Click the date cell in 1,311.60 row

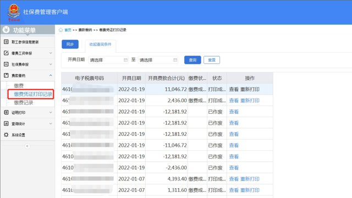[131, 190]
